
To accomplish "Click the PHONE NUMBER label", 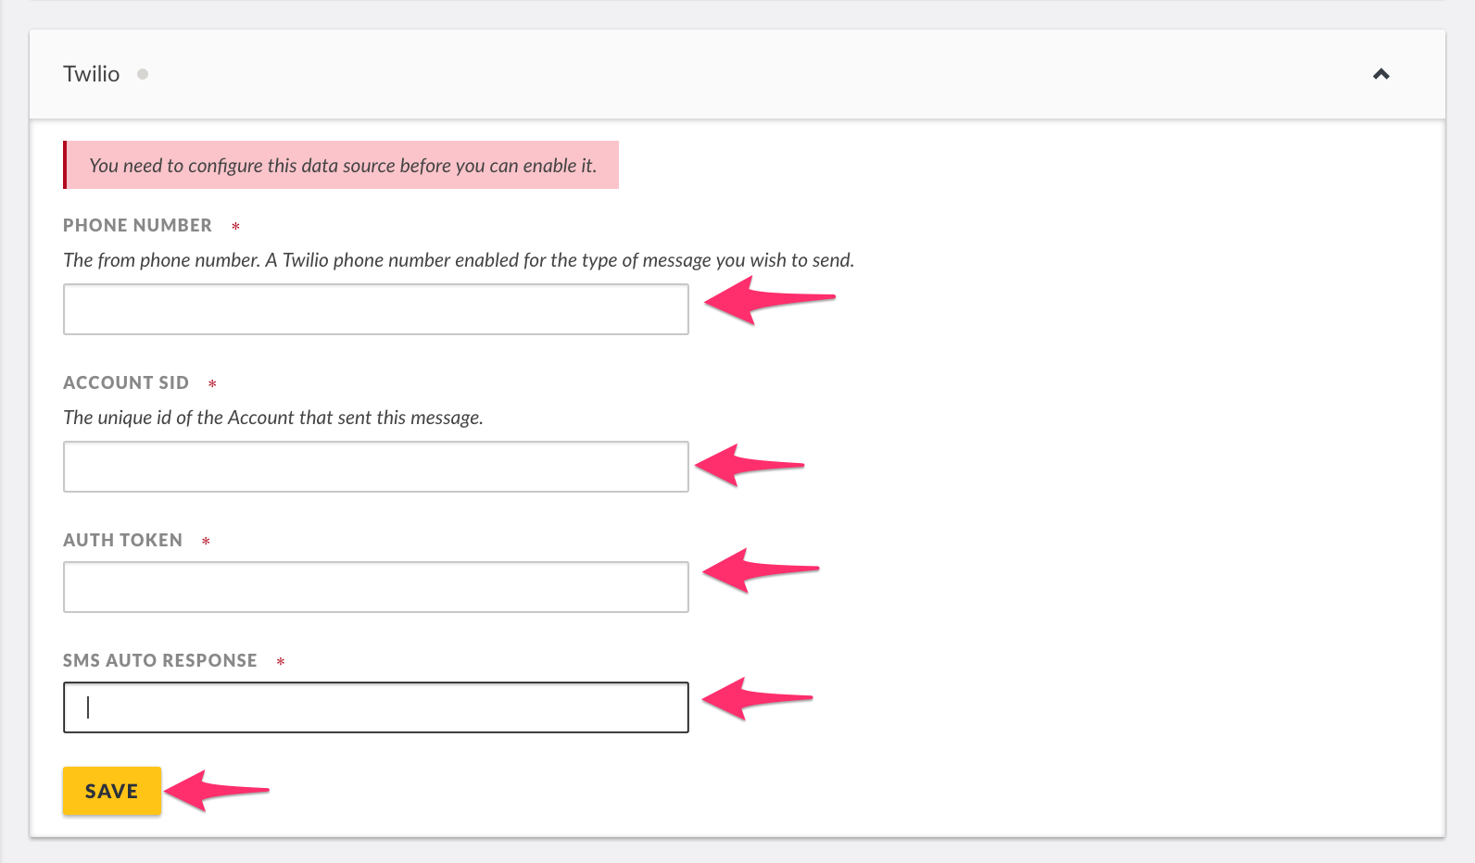I will click(x=137, y=225).
